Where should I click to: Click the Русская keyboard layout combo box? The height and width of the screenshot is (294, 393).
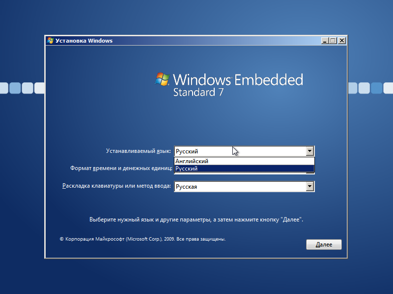coord(244,187)
